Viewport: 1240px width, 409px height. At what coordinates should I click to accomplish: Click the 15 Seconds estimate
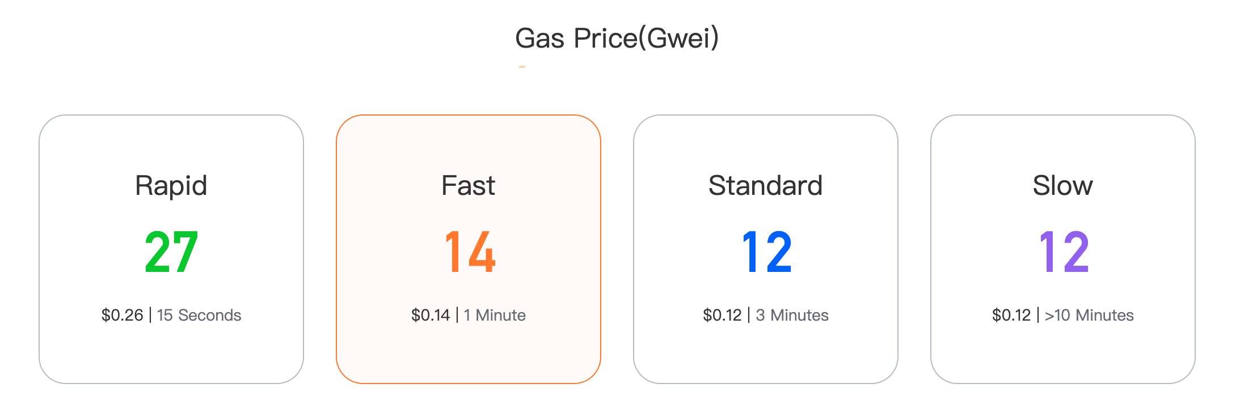point(199,315)
